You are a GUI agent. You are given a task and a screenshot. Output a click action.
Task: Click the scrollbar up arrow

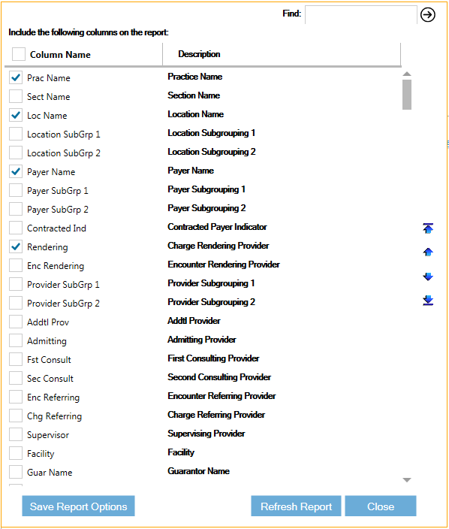coord(407,74)
